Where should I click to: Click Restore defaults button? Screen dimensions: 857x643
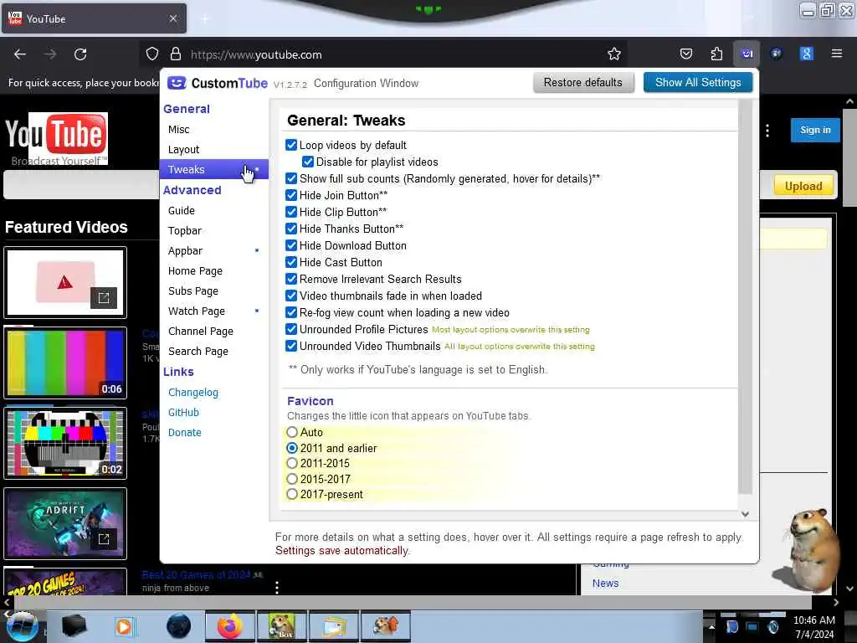point(582,83)
